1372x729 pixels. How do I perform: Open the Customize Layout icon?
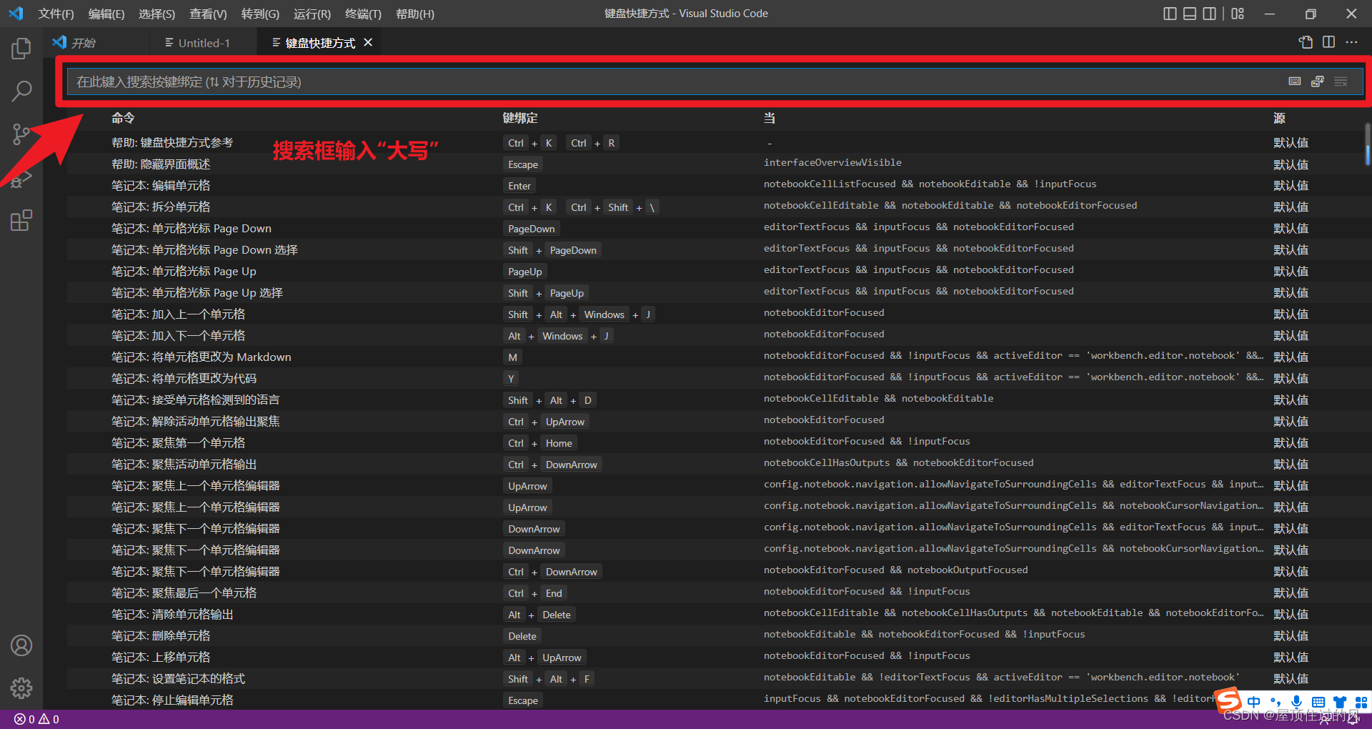(1238, 14)
